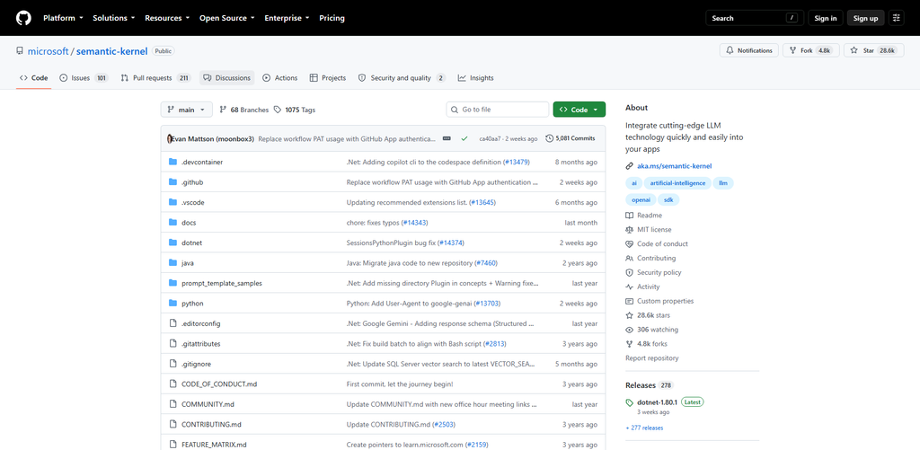Open the main branch dropdown

tap(187, 110)
